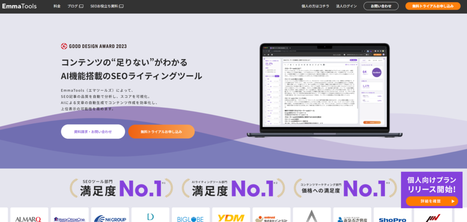This screenshot has height=222, width=467.
Task: Click the ALMARQ company logo
Action: click(x=28, y=218)
